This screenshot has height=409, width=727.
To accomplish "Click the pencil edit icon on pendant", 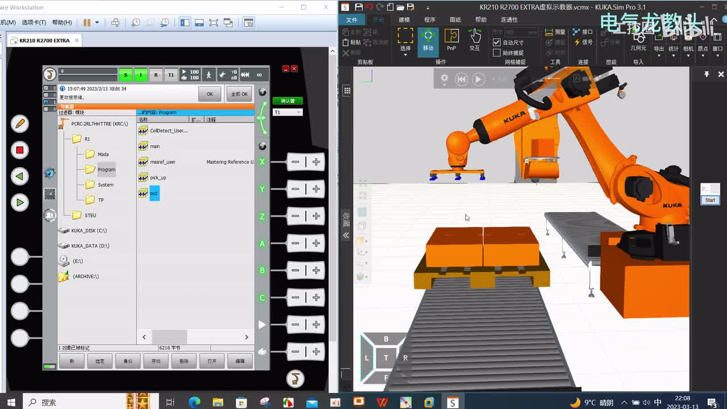I will (x=19, y=123).
